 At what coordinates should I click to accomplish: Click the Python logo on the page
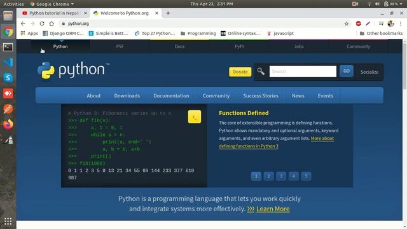[73, 71]
